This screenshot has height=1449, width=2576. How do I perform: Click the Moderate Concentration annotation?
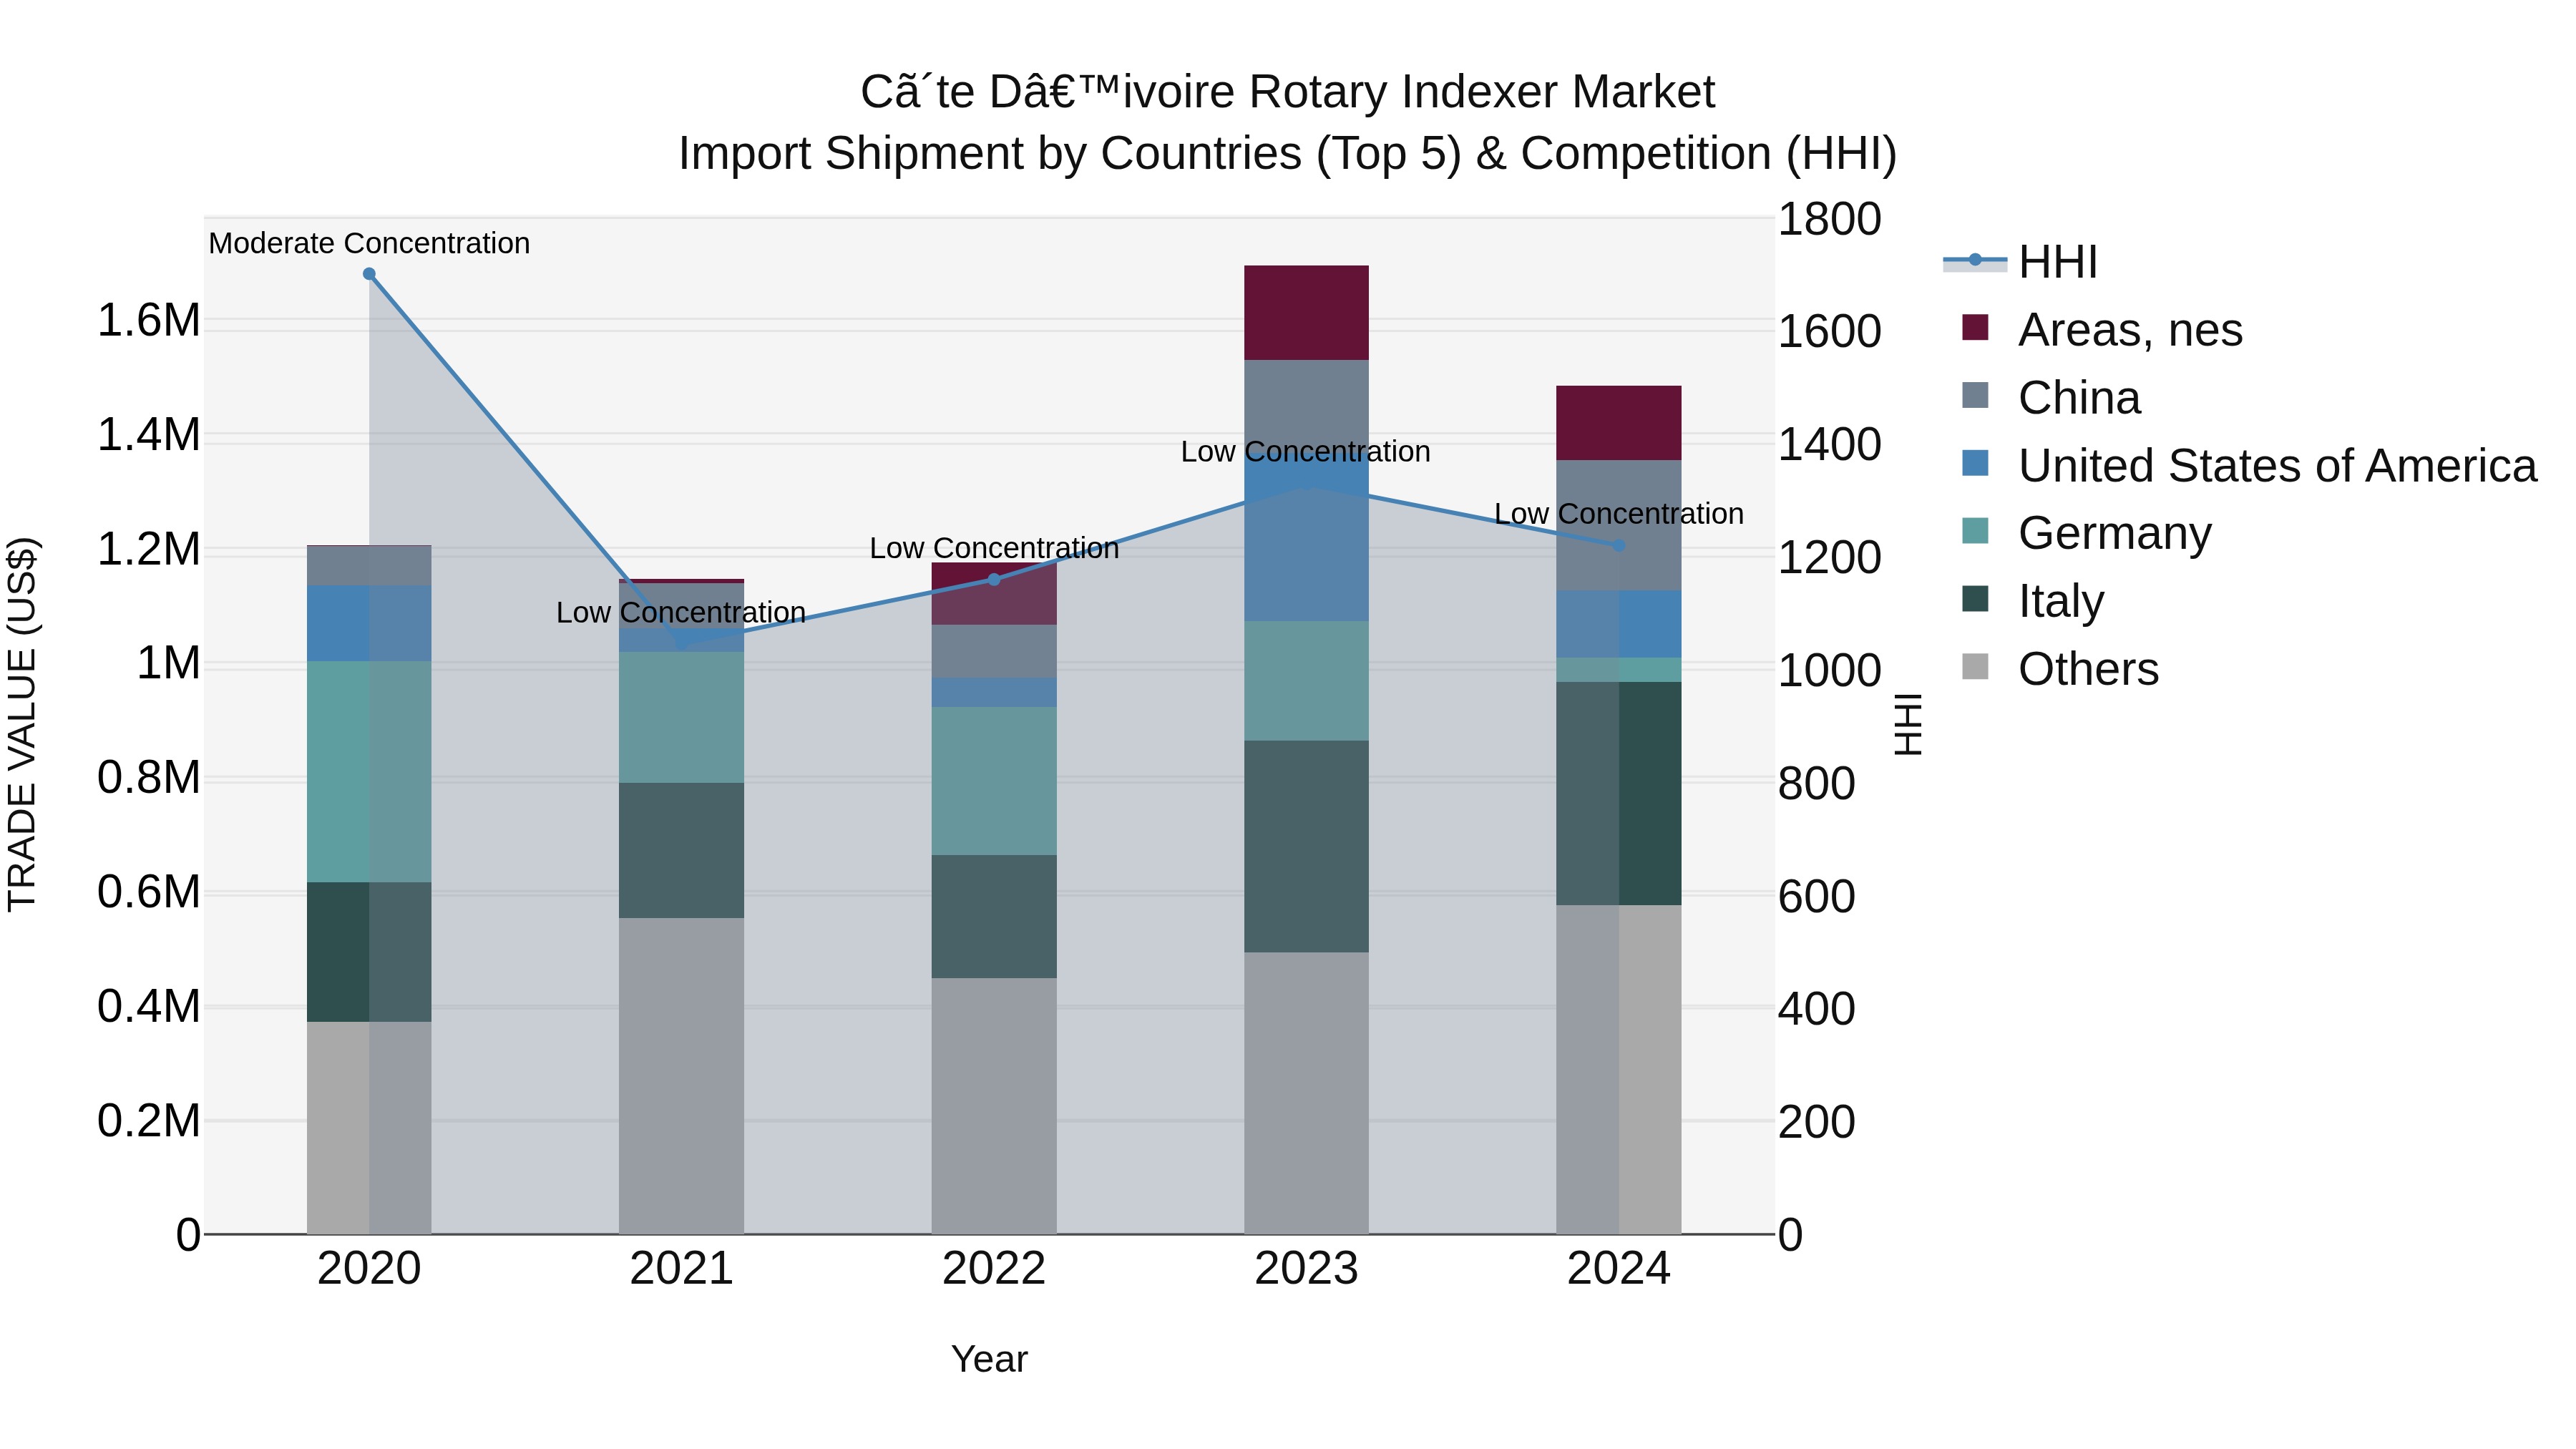click(369, 243)
